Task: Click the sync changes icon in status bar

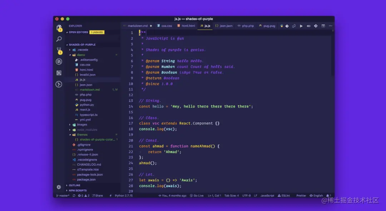Action: pos(74,196)
